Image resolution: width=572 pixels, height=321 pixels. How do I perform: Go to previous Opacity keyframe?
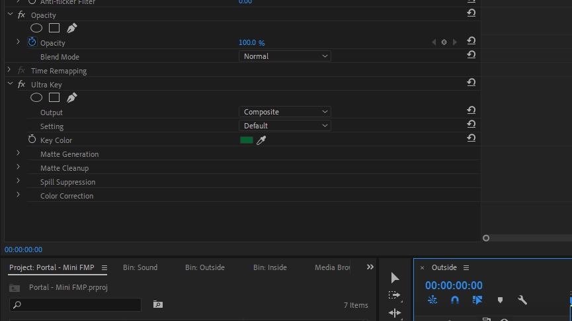click(x=434, y=42)
